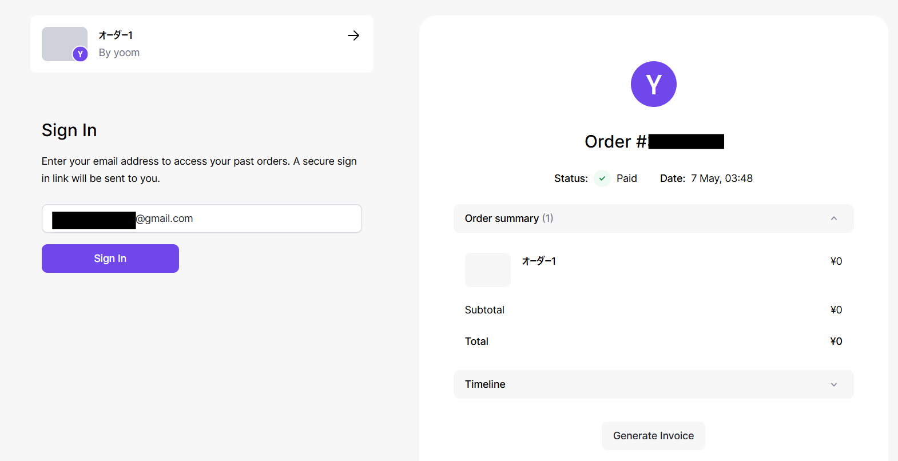Viewport: 898px width, 461px height.
Task: Expand Timeline using its down chevron
Action: [x=834, y=384]
